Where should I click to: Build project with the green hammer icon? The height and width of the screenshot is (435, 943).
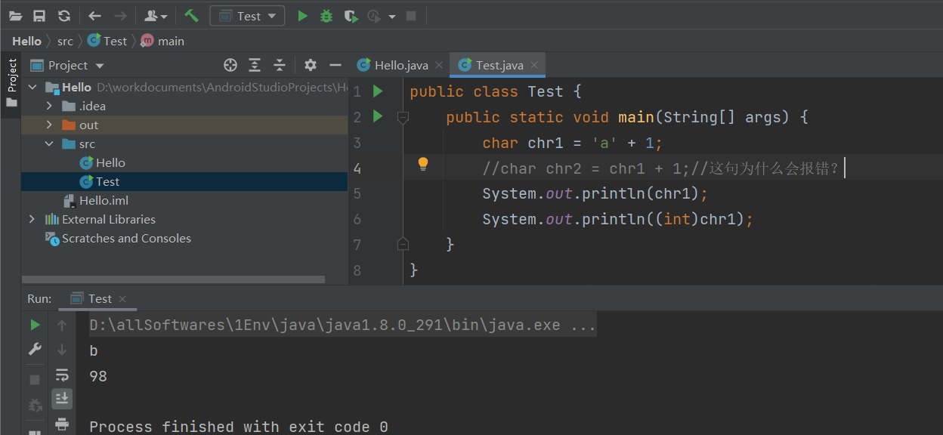click(191, 16)
